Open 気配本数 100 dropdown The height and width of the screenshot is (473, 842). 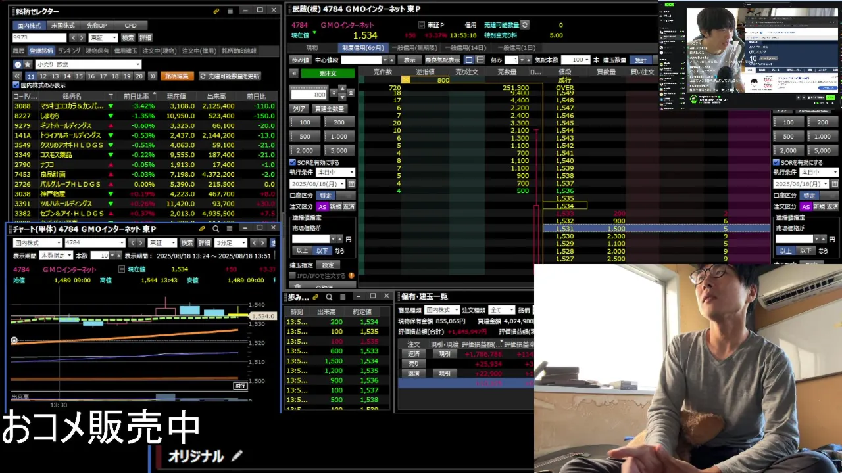point(577,60)
